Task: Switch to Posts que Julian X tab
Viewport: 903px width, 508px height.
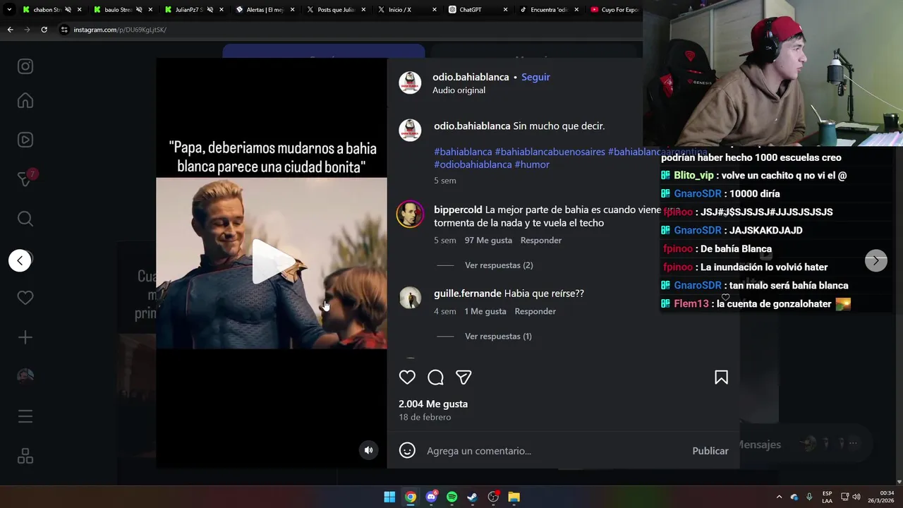Action: pos(335,10)
